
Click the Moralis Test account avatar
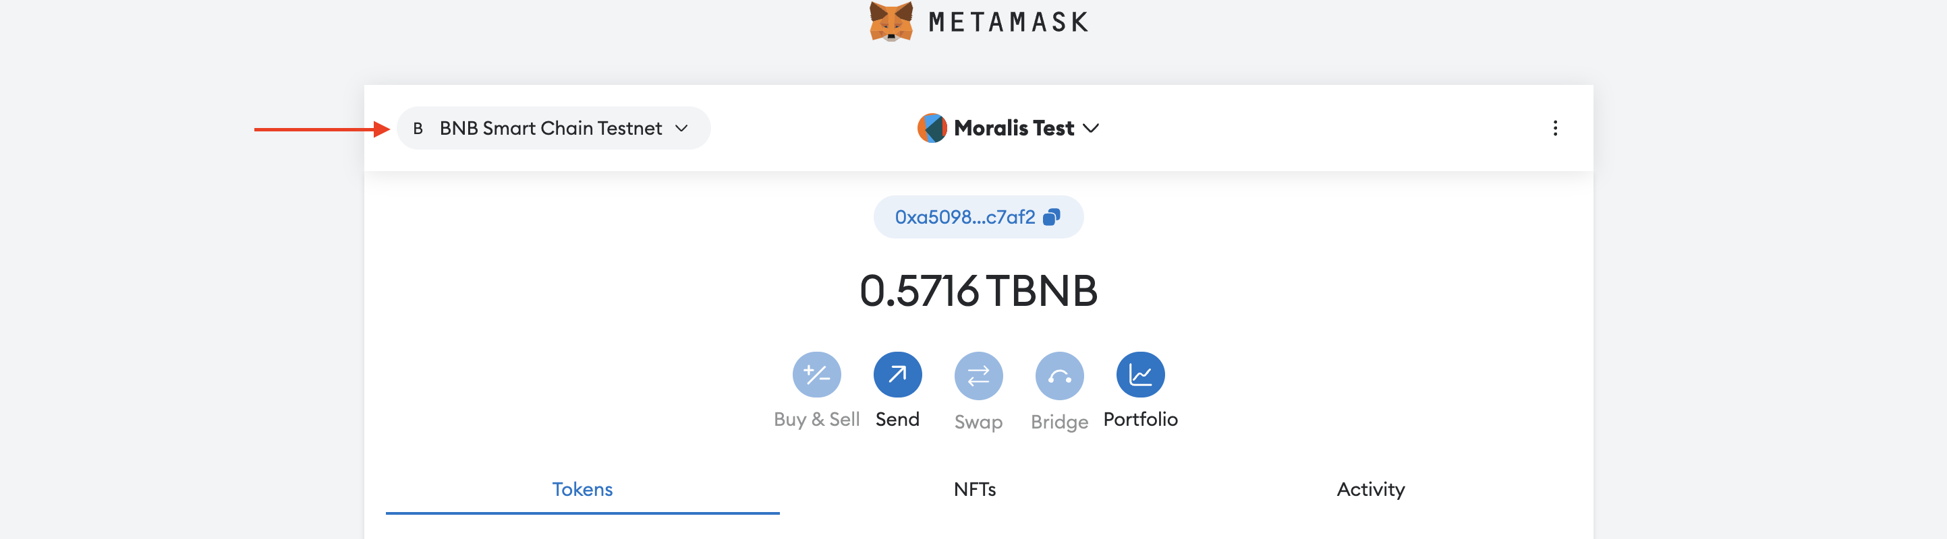tap(932, 128)
